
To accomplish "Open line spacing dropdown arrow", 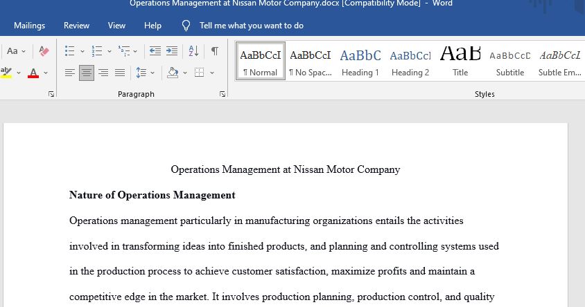I will (x=152, y=73).
